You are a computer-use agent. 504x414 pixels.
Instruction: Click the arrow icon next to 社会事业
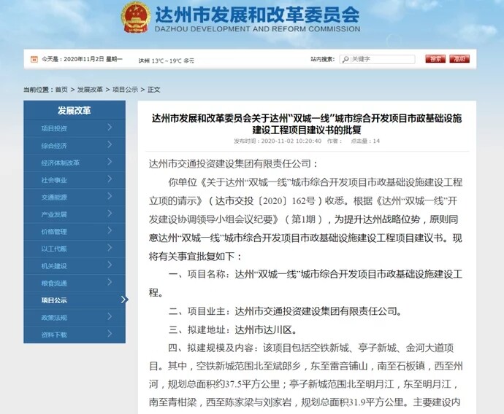pos(110,179)
